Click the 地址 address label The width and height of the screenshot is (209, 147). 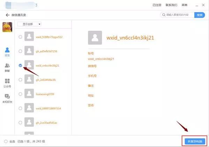[x=91, y=95]
